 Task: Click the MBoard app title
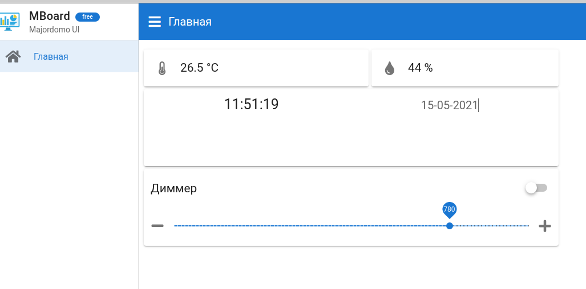(x=50, y=16)
